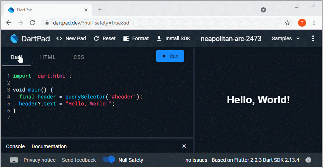The width and height of the screenshot is (323, 168).
Task: Open DartPad's vertical dots overflow menu
Action: point(313,38)
